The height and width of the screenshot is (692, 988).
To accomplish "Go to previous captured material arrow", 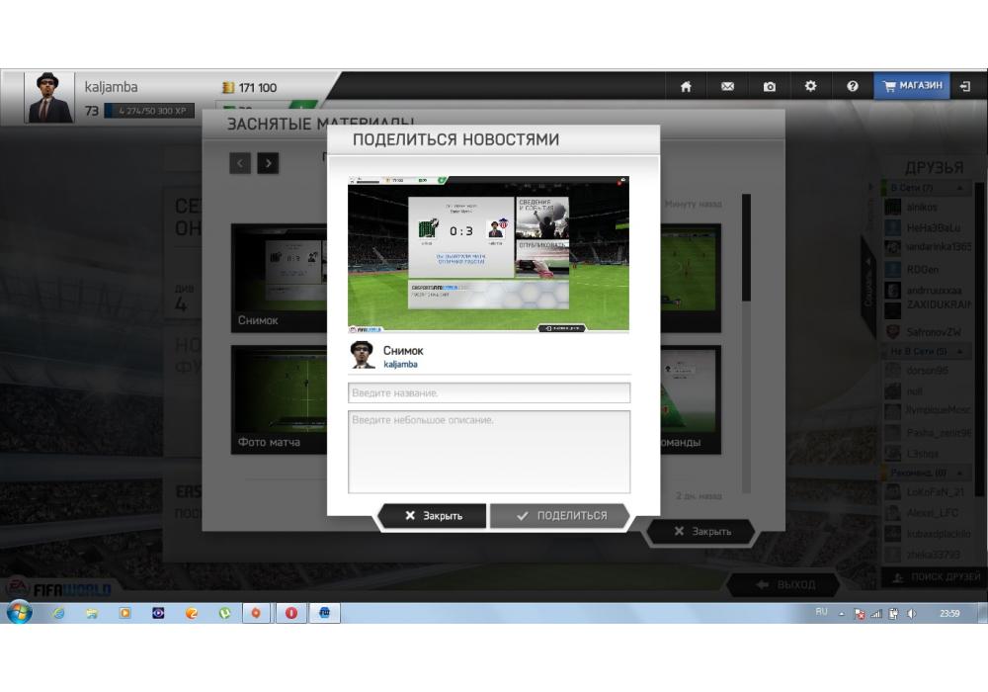I will [240, 163].
